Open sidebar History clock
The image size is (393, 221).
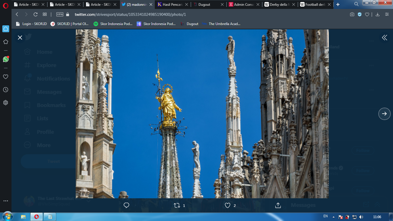6,90
